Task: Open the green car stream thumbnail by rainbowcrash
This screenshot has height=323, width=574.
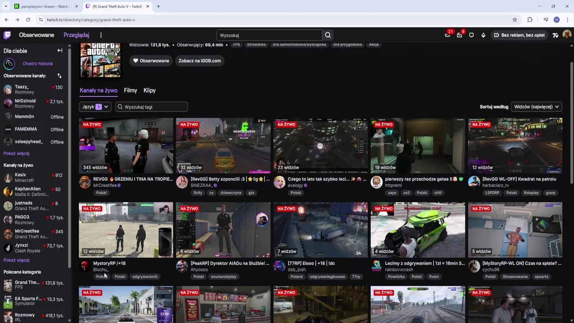Action: pos(418,230)
